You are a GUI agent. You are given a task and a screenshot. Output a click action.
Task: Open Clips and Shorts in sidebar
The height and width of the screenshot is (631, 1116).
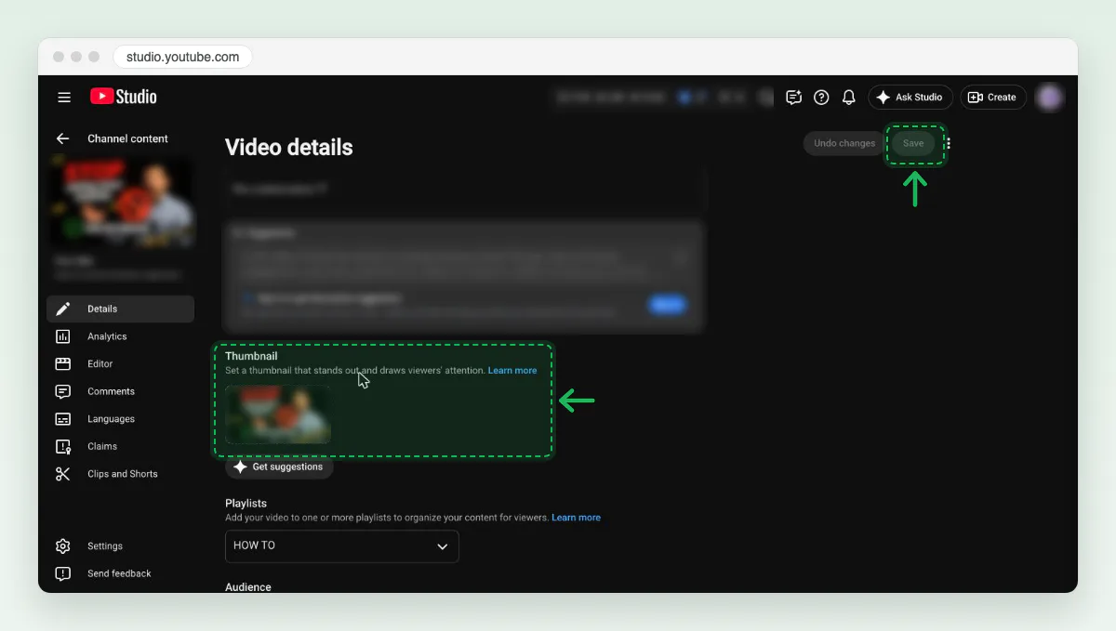click(121, 474)
